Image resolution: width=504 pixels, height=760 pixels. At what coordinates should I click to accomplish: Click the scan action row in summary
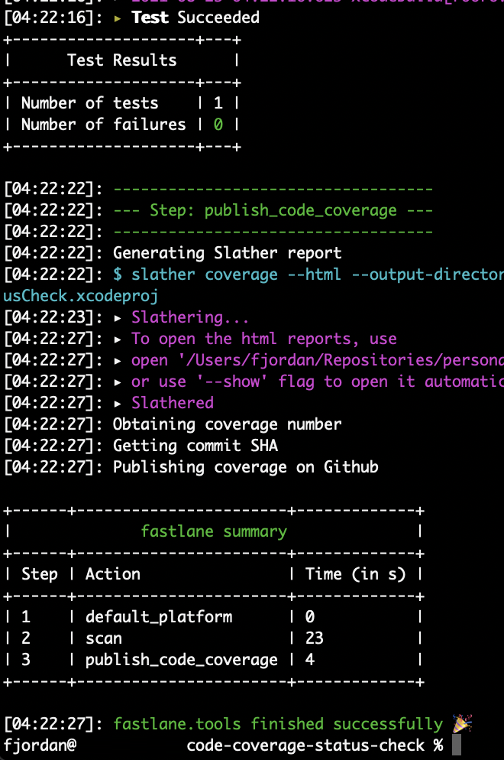(214, 638)
